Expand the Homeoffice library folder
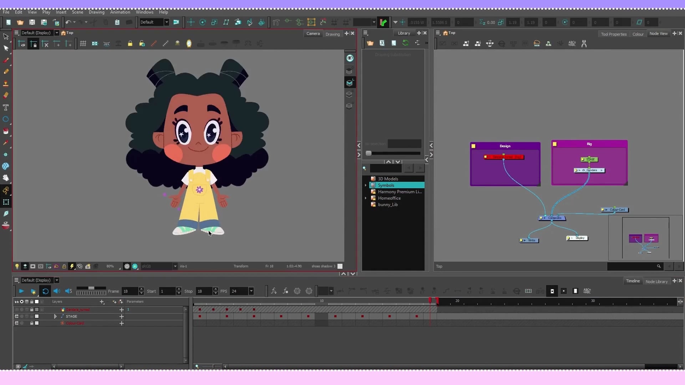Image resolution: width=685 pixels, height=385 pixels. tap(365, 198)
